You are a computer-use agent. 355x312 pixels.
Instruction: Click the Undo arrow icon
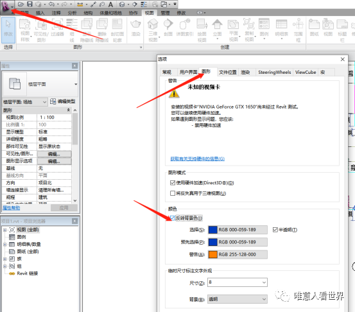pos(51,4)
